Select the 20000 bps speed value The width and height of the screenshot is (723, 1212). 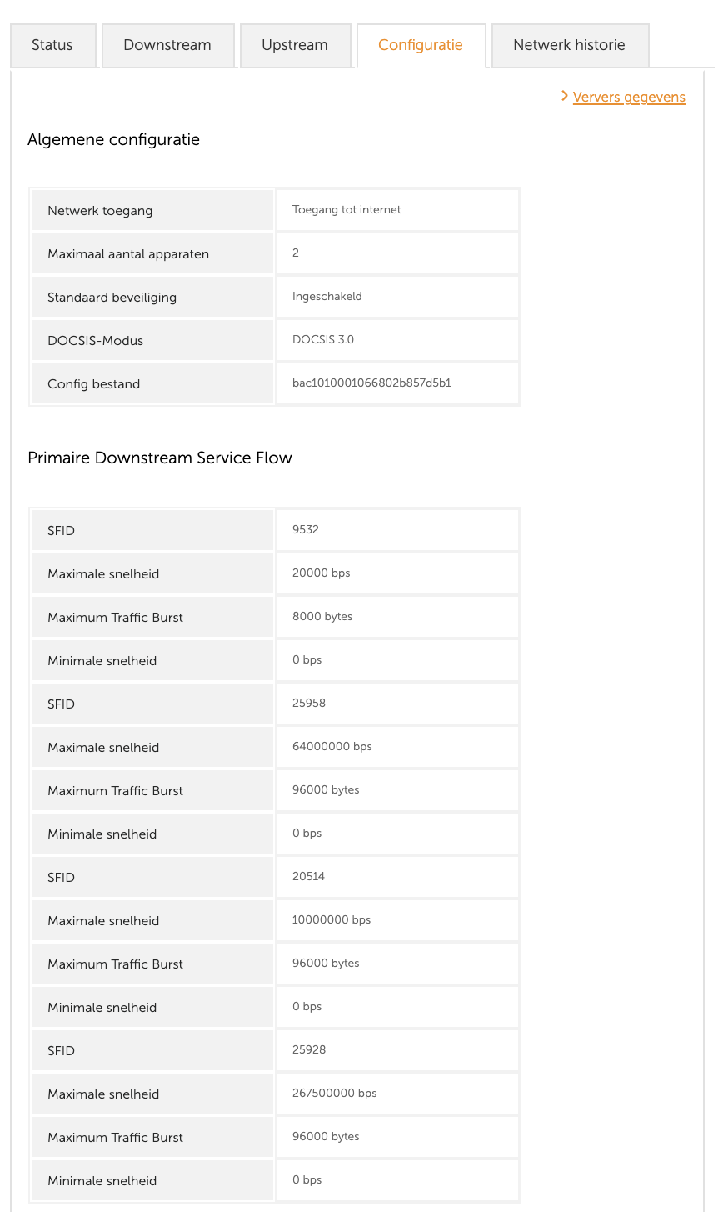point(322,573)
